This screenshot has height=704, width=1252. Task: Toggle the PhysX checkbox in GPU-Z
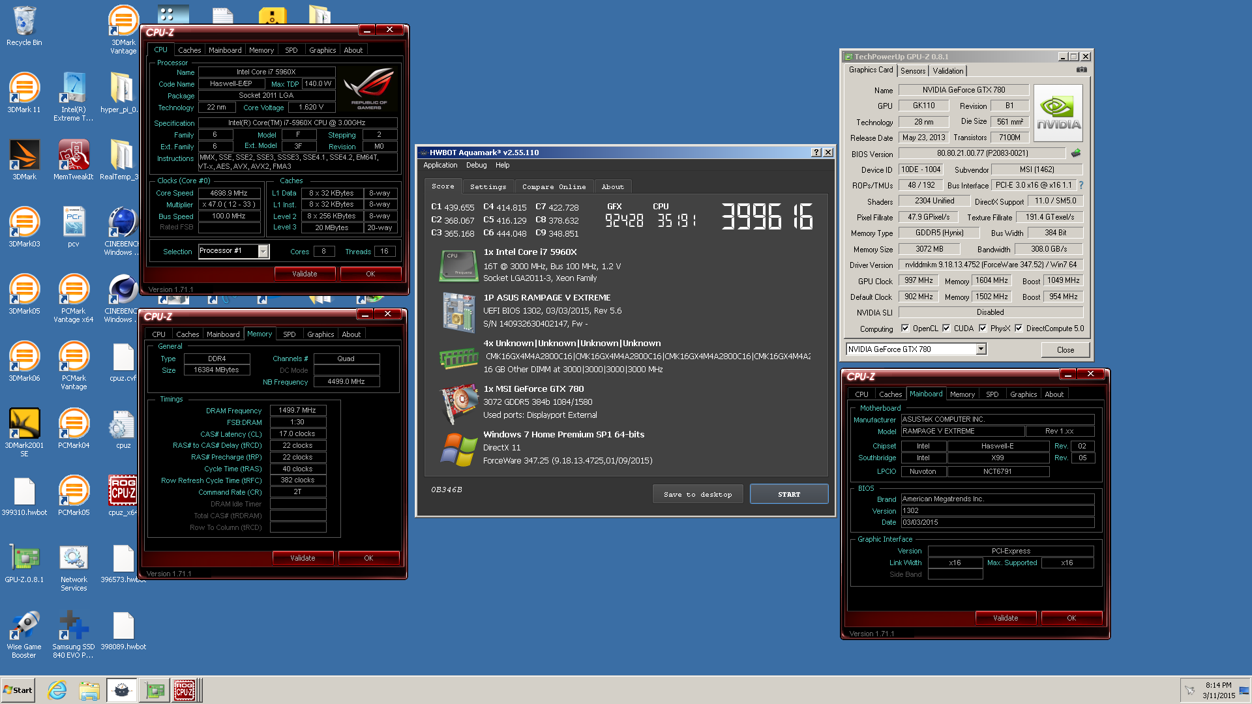click(x=983, y=329)
